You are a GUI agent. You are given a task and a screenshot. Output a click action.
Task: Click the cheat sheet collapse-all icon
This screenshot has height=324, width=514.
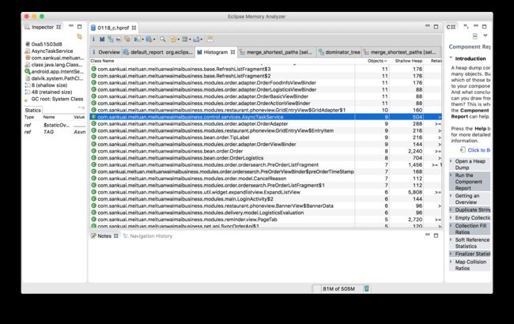pyautogui.click(x=475, y=36)
